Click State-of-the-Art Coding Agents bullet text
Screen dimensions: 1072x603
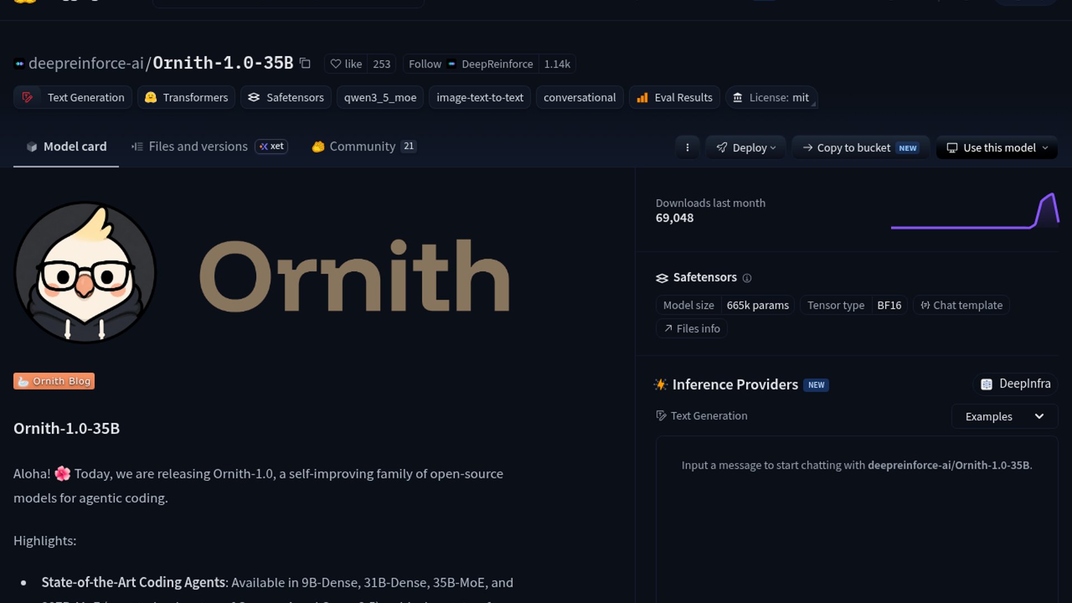[x=134, y=582]
